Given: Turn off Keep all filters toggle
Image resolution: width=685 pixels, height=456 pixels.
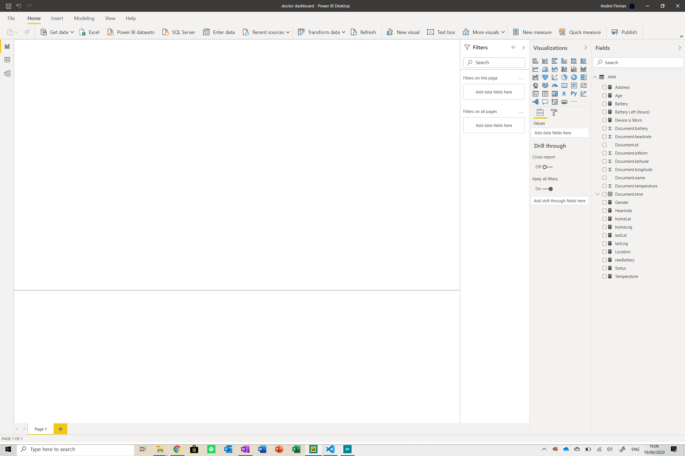Looking at the screenshot, I should point(547,189).
